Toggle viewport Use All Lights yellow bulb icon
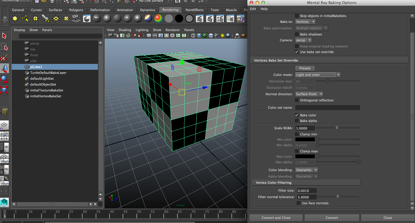This screenshot has width=415, height=223. point(222,36)
